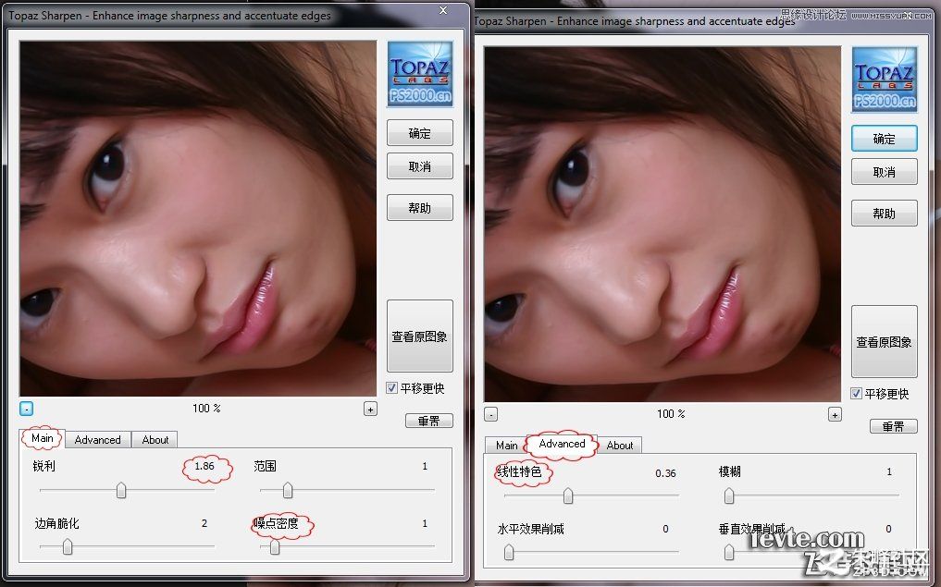Image resolution: width=941 pixels, height=587 pixels.
Task: Open About tab in right window
Action: pos(619,445)
